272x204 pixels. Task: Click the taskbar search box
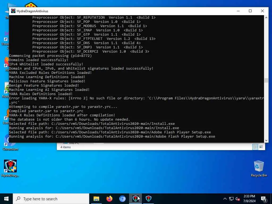(x=51, y=199)
